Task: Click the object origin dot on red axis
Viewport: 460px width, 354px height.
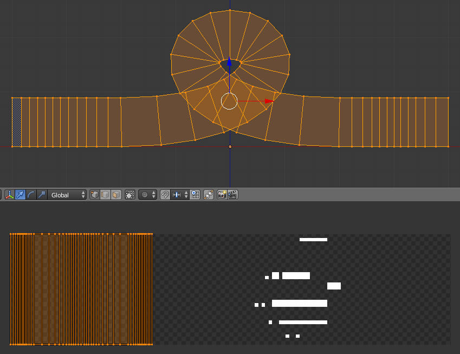Action: 230,147
